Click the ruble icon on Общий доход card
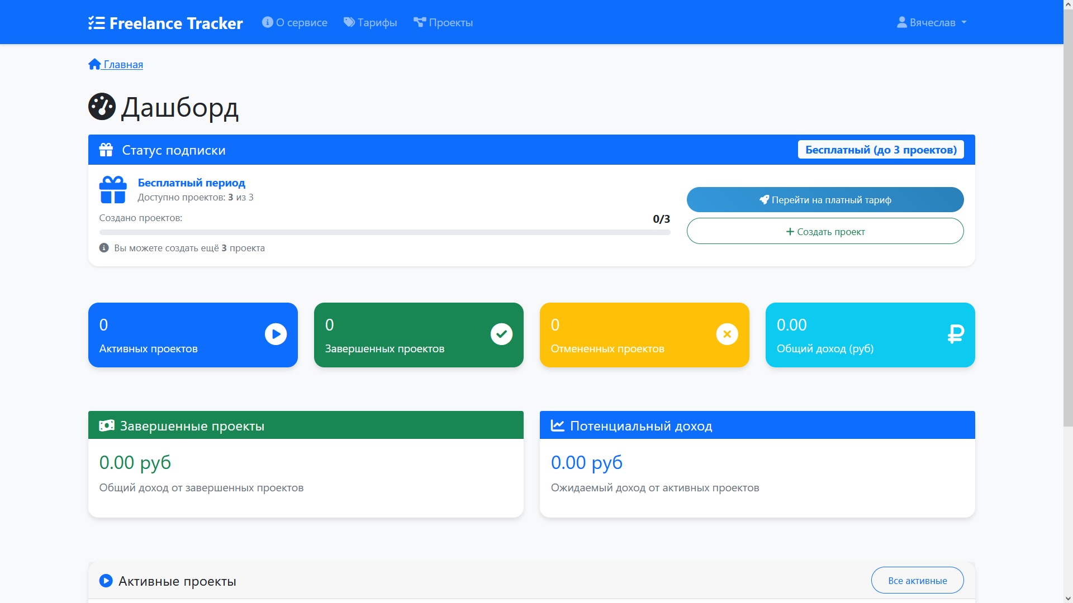Viewport: 1073px width, 603px height. (x=956, y=334)
